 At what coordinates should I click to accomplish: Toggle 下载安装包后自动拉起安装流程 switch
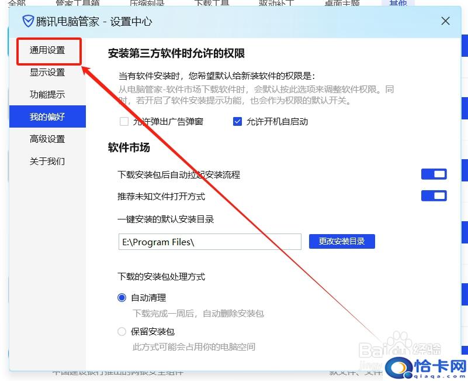pyautogui.click(x=434, y=174)
